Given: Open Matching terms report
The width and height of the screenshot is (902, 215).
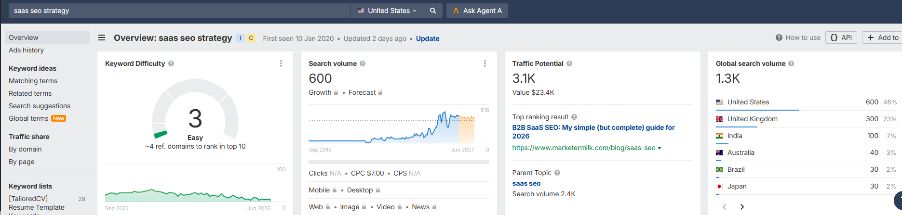Looking at the screenshot, I should [x=33, y=81].
